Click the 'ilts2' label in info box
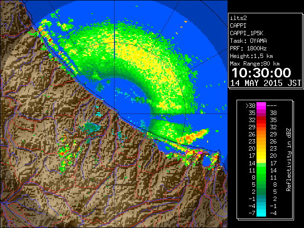Viewport: 304px width, 228px height. pos(238,18)
